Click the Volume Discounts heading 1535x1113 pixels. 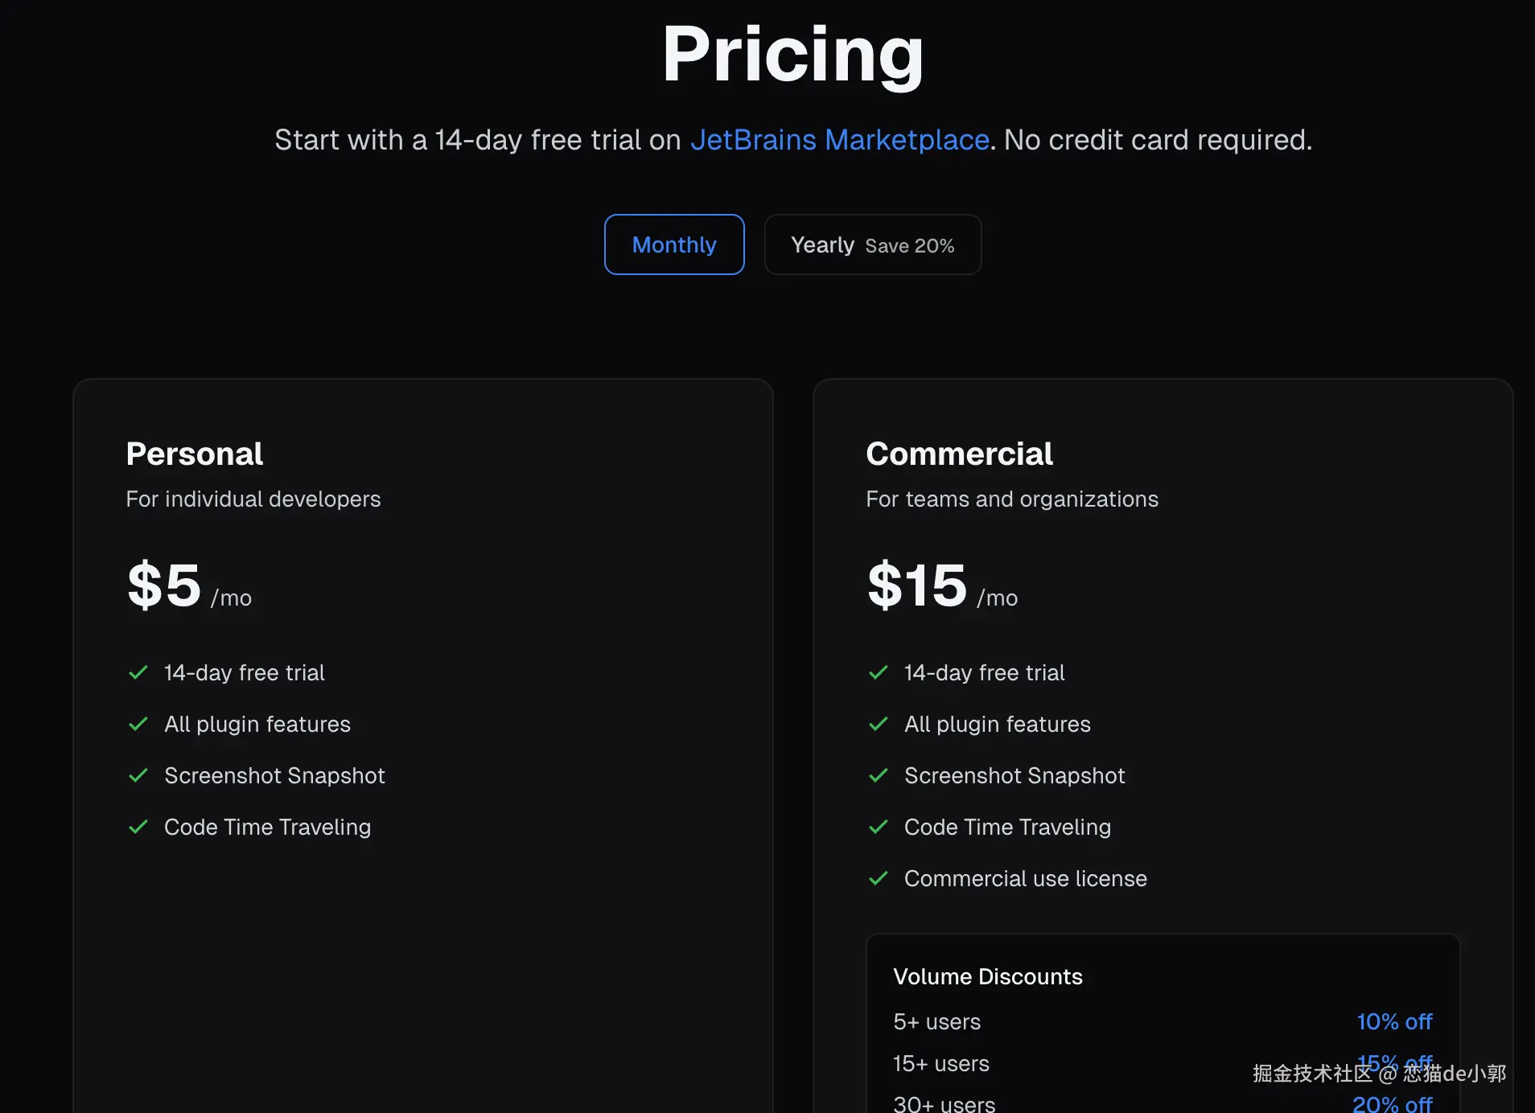(x=988, y=976)
